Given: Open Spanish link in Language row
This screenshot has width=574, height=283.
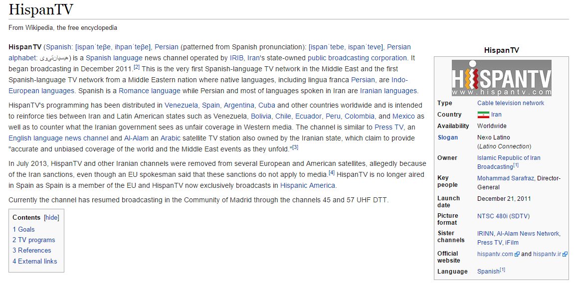Looking at the screenshot, I should pyautogui.click(x=488, y=272).
